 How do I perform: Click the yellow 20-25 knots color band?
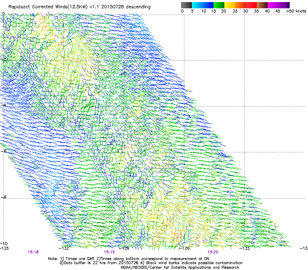click(x=230, y=5)
